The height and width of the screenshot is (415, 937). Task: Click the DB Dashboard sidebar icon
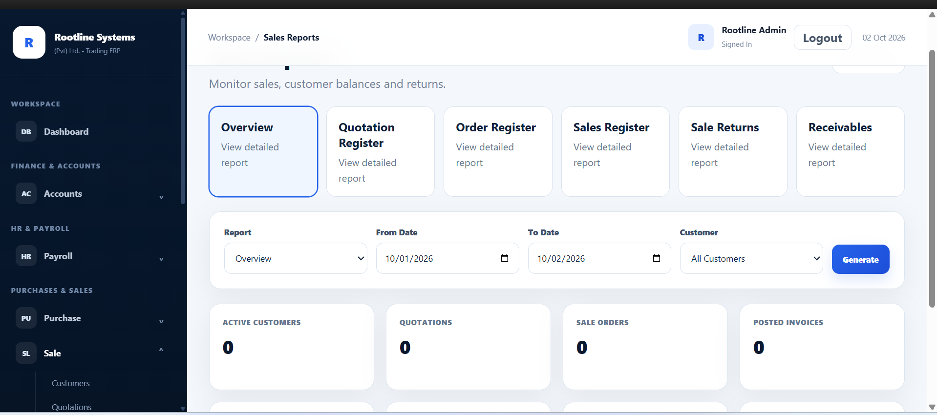[26, 131]
